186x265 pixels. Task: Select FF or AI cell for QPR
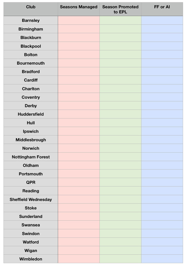(x=162, y=183)
